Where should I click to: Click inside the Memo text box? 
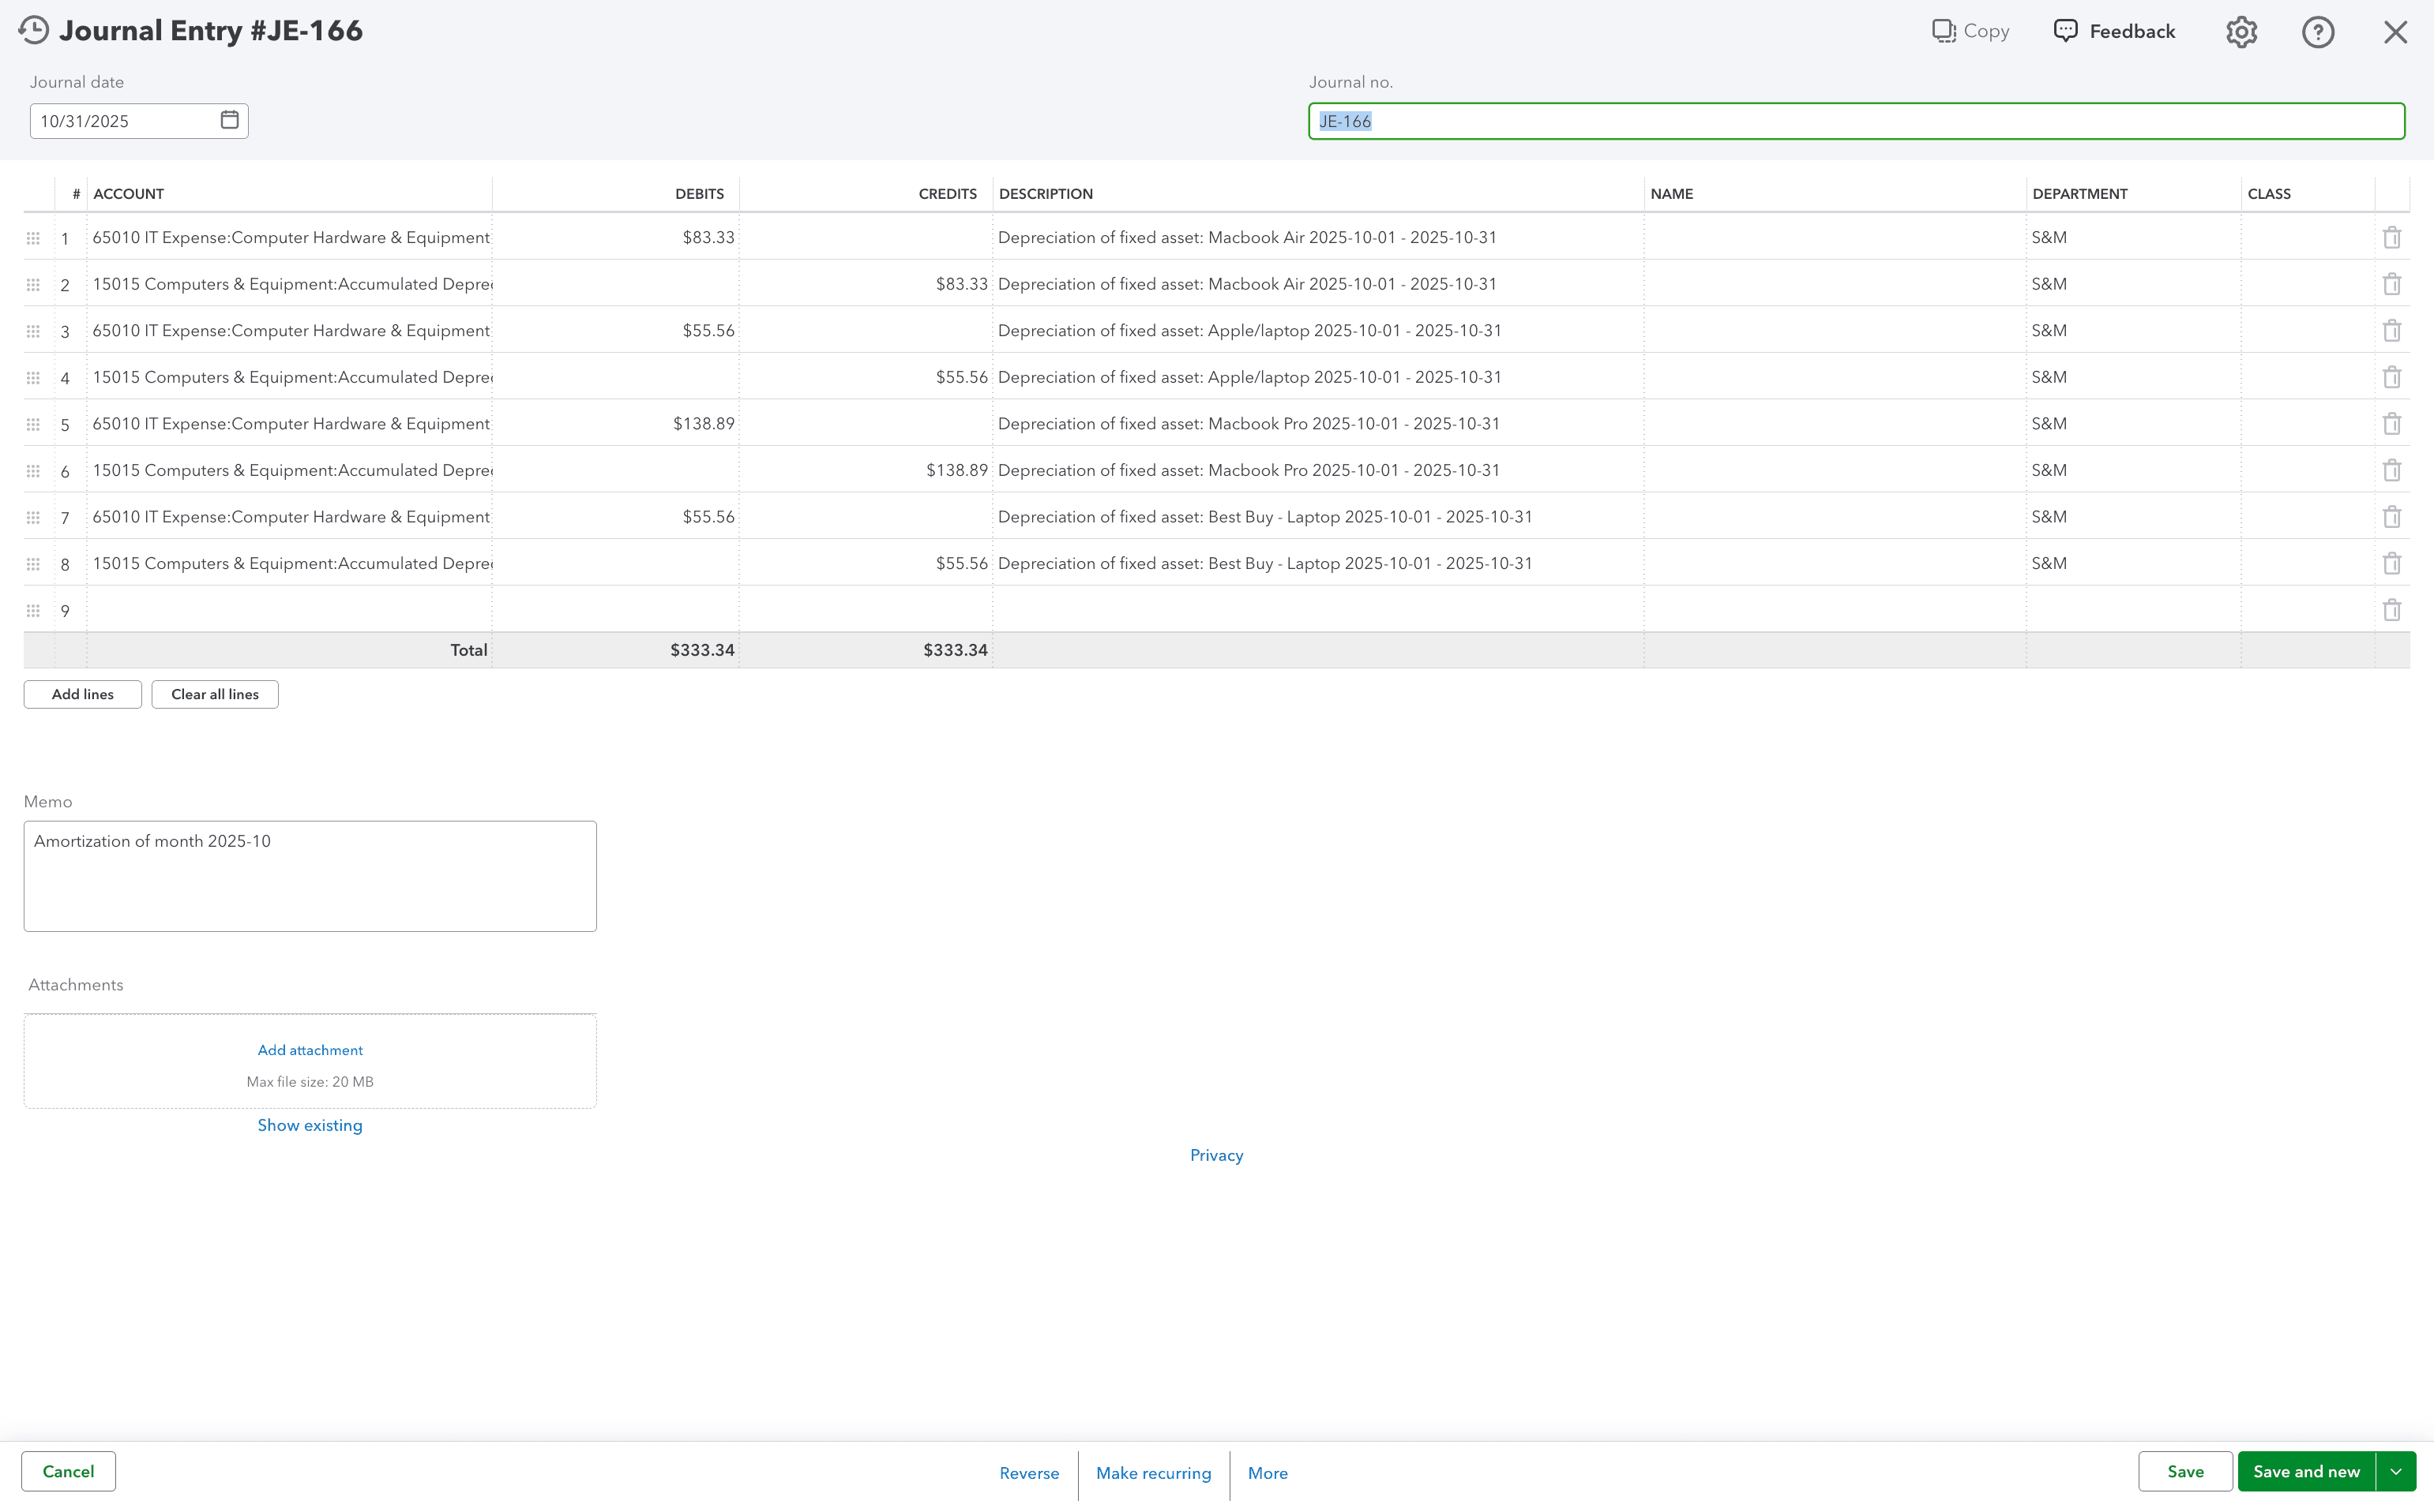(310, 875)
